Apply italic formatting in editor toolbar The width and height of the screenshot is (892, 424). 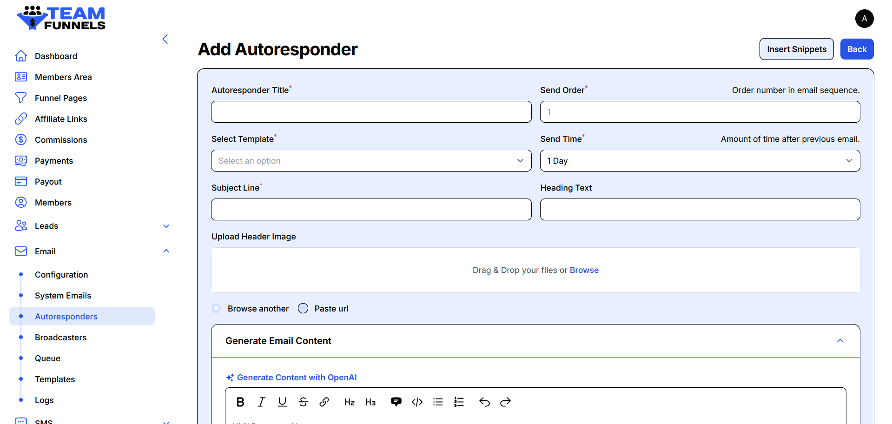click(x=261, y=402)
